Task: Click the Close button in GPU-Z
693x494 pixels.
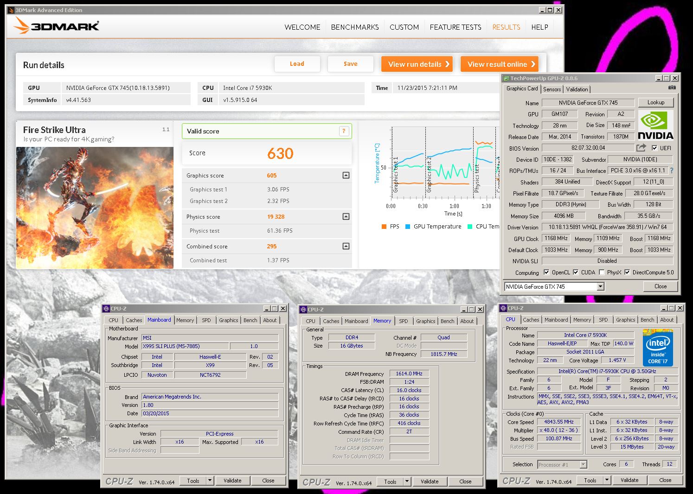Action: [x=661, y=286]
